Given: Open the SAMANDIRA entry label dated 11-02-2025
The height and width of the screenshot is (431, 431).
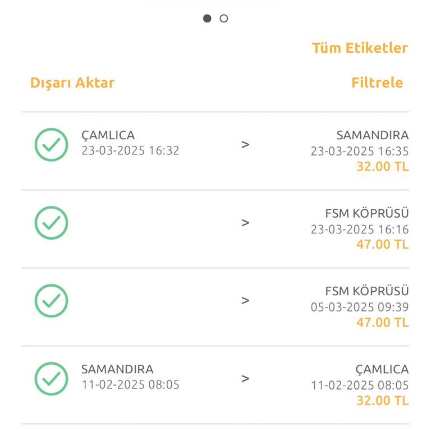Looking at the screenshot, I should click(117, 369).
